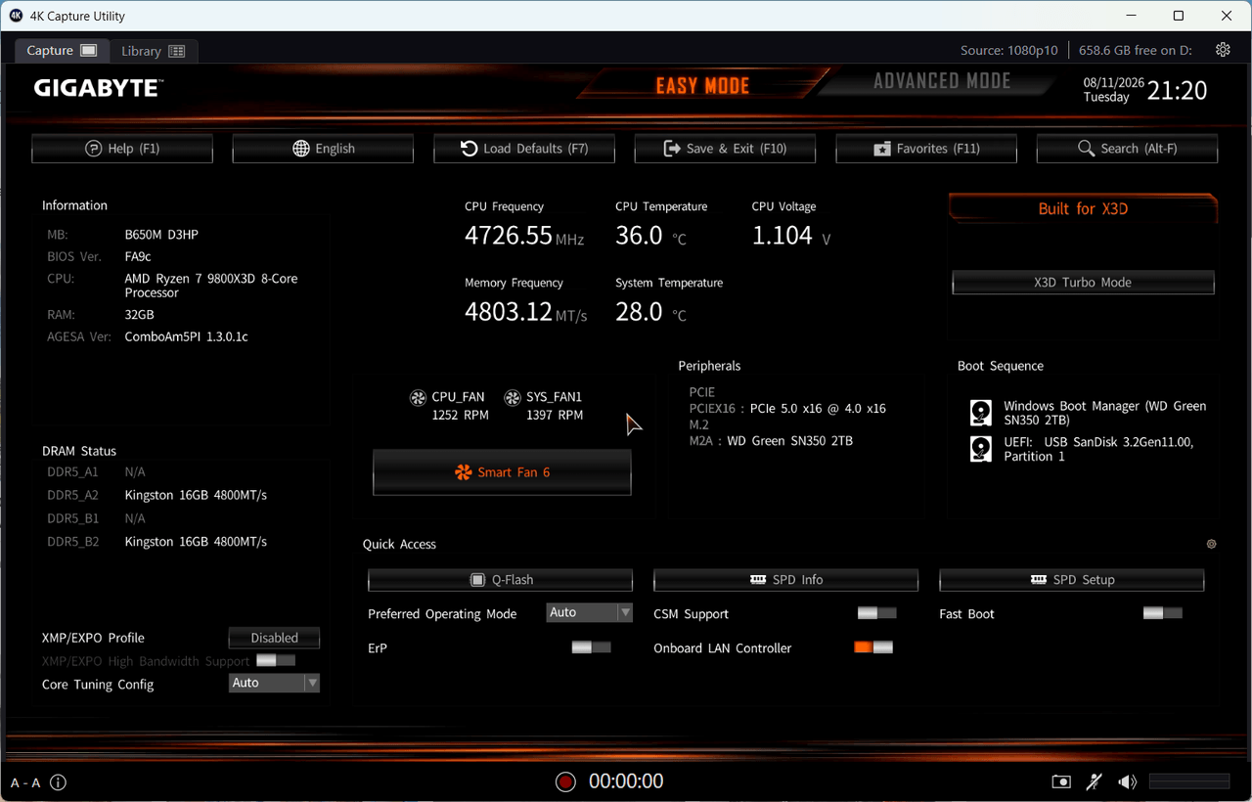Click the clock showing 21:20

coord(1177,91)
